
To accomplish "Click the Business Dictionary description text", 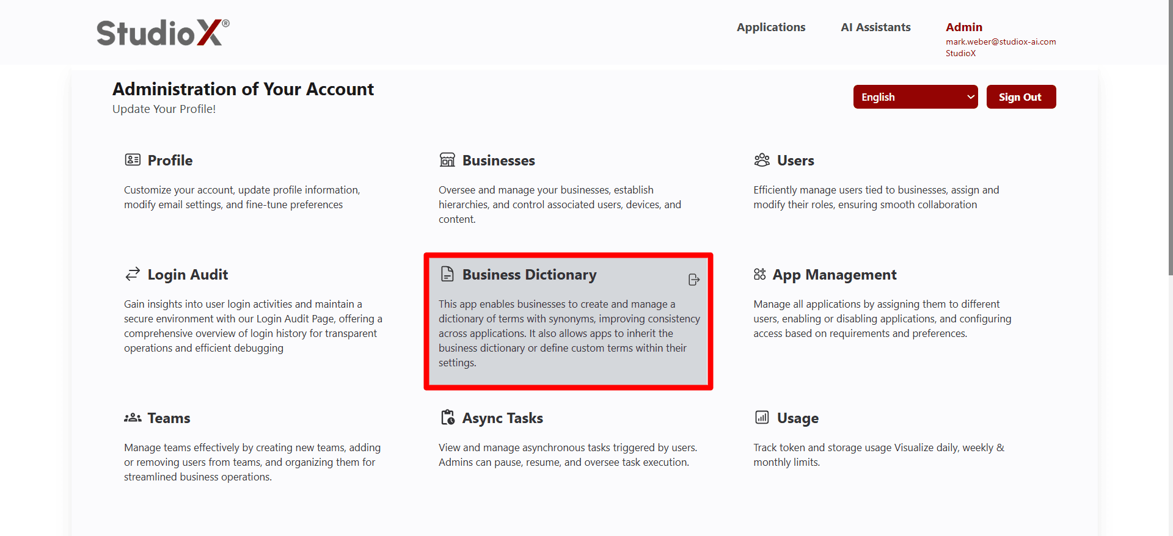I will 569,333.
